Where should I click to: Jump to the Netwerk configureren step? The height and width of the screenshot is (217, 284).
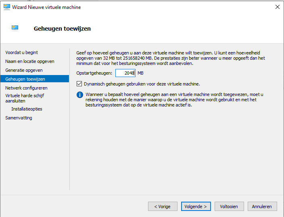tap(26, 88)
